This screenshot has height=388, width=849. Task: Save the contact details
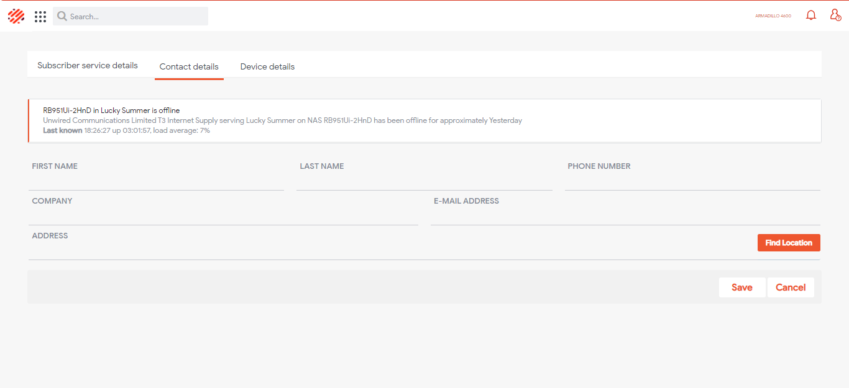pyautogui.click(x=742, y=287)
